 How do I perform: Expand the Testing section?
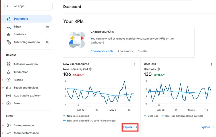click(x=3, y=80)
